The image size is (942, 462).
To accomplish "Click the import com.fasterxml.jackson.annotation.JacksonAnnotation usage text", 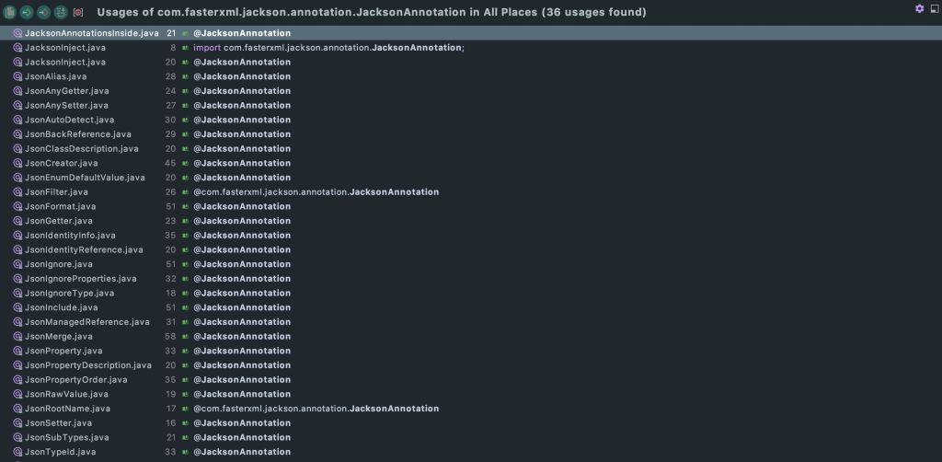I will pos(328,48).
